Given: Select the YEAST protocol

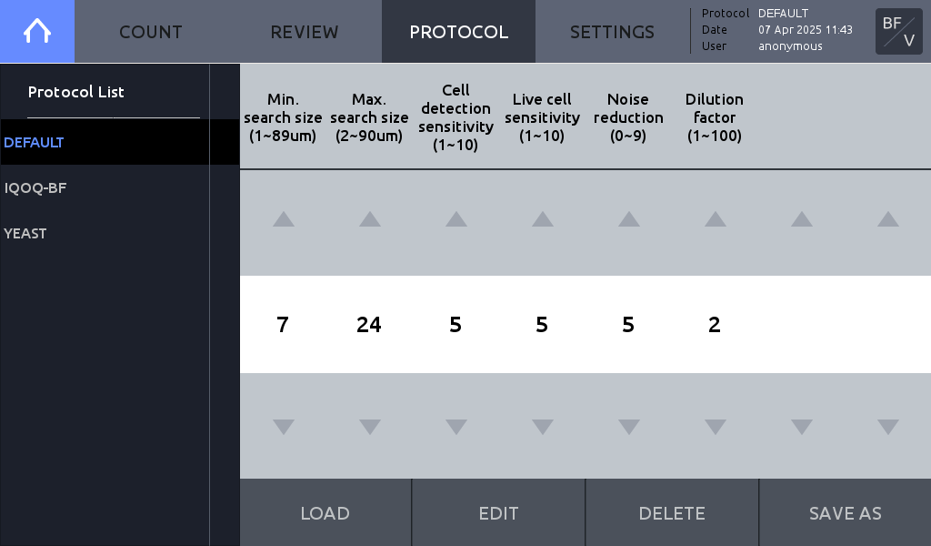Looking at the screenshot, I should (x=105, y=234).
